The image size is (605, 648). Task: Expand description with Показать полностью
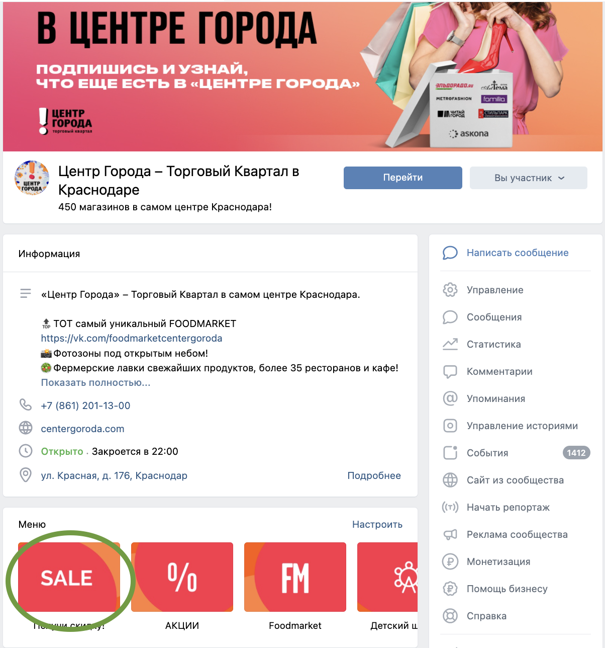(x=95, y=382)
